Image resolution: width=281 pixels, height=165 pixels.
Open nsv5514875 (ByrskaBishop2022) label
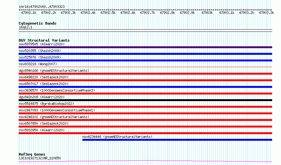click(x=46, y=104)
